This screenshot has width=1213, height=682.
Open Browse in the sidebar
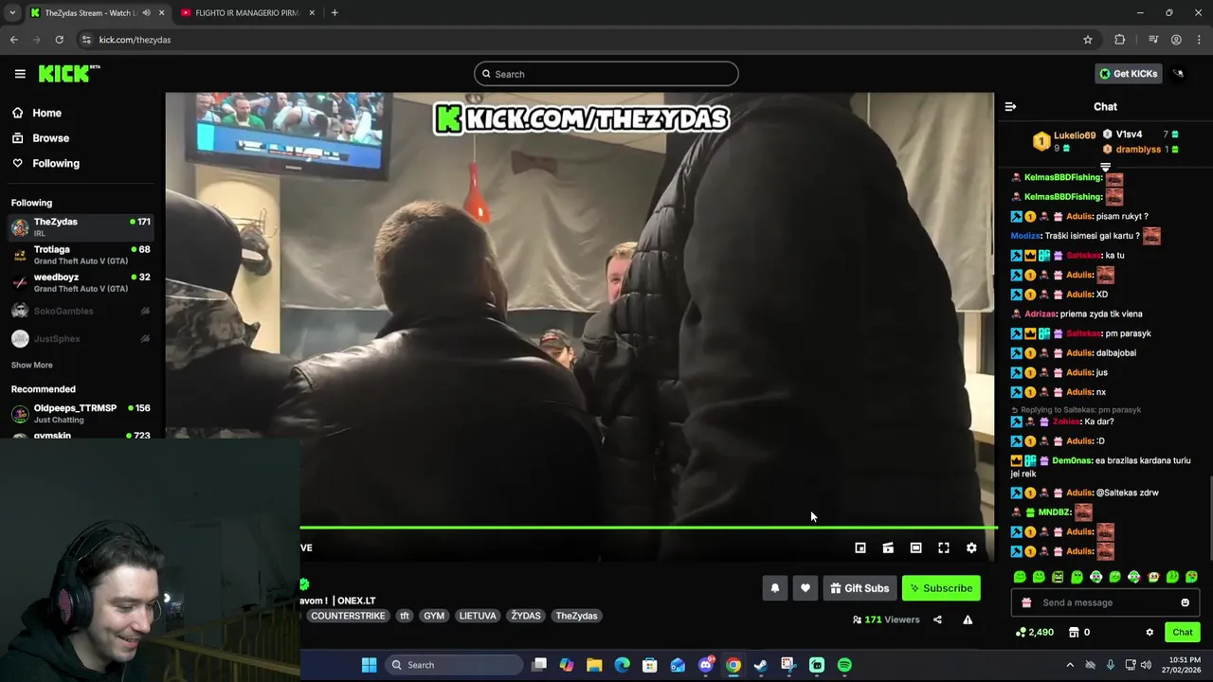[50, 138]
